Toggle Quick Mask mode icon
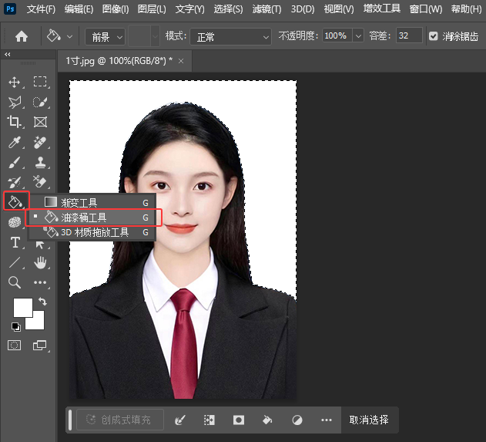Screen dimensions: 486x442 (15, 344)
